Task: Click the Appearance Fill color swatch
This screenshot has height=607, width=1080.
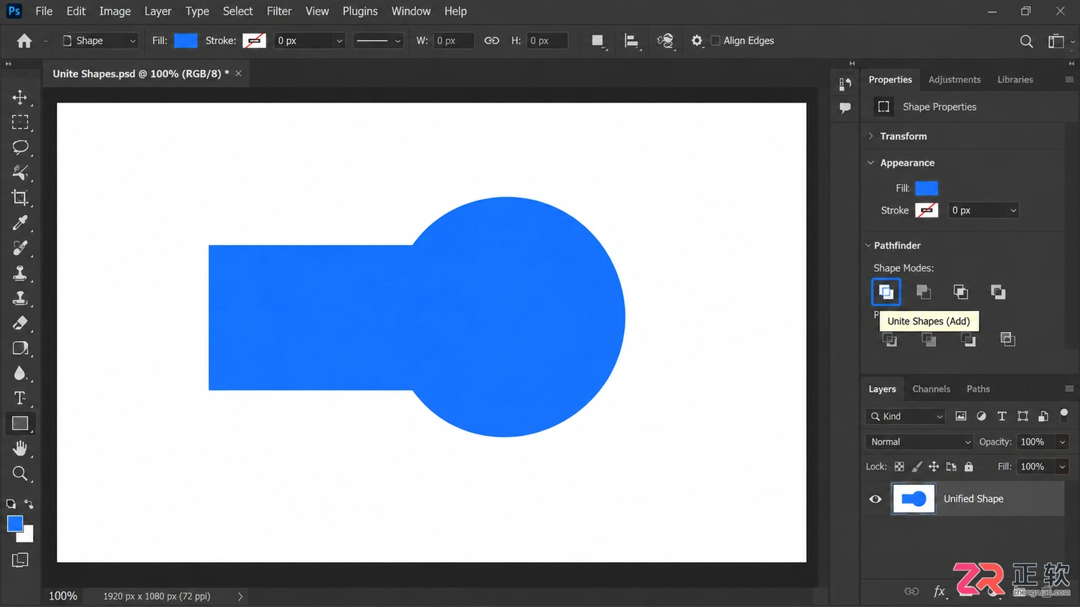Action: pyautogui.click(x=926, y=188)
